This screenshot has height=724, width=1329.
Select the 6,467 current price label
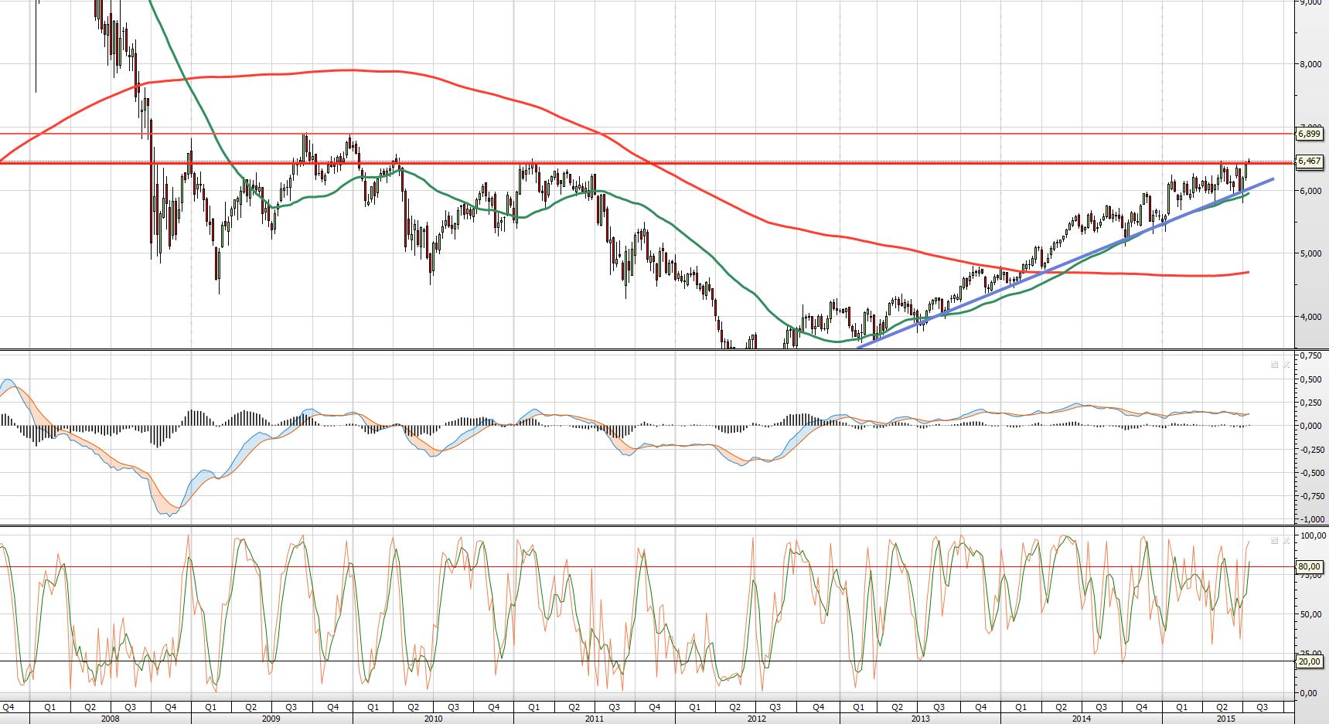pyautogui.click(x=1310, y=161)
